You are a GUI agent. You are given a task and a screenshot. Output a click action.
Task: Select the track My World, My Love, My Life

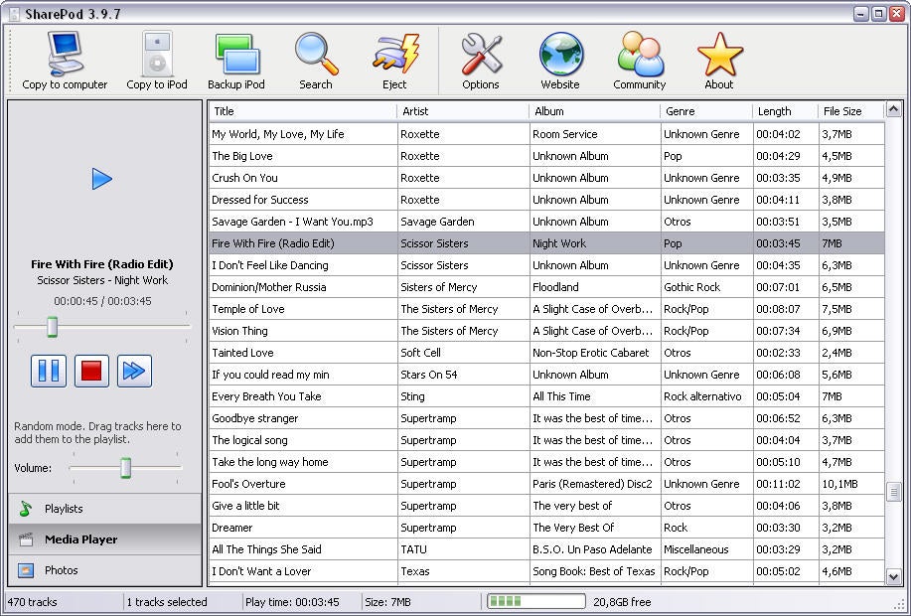tap(546, 134)
